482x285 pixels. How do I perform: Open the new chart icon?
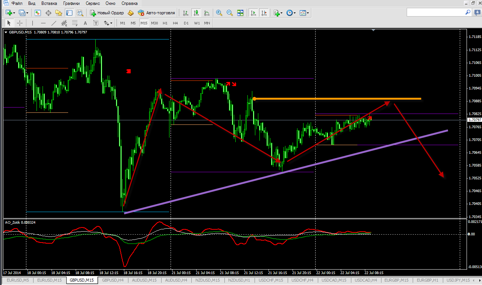(x=8, y=13)
